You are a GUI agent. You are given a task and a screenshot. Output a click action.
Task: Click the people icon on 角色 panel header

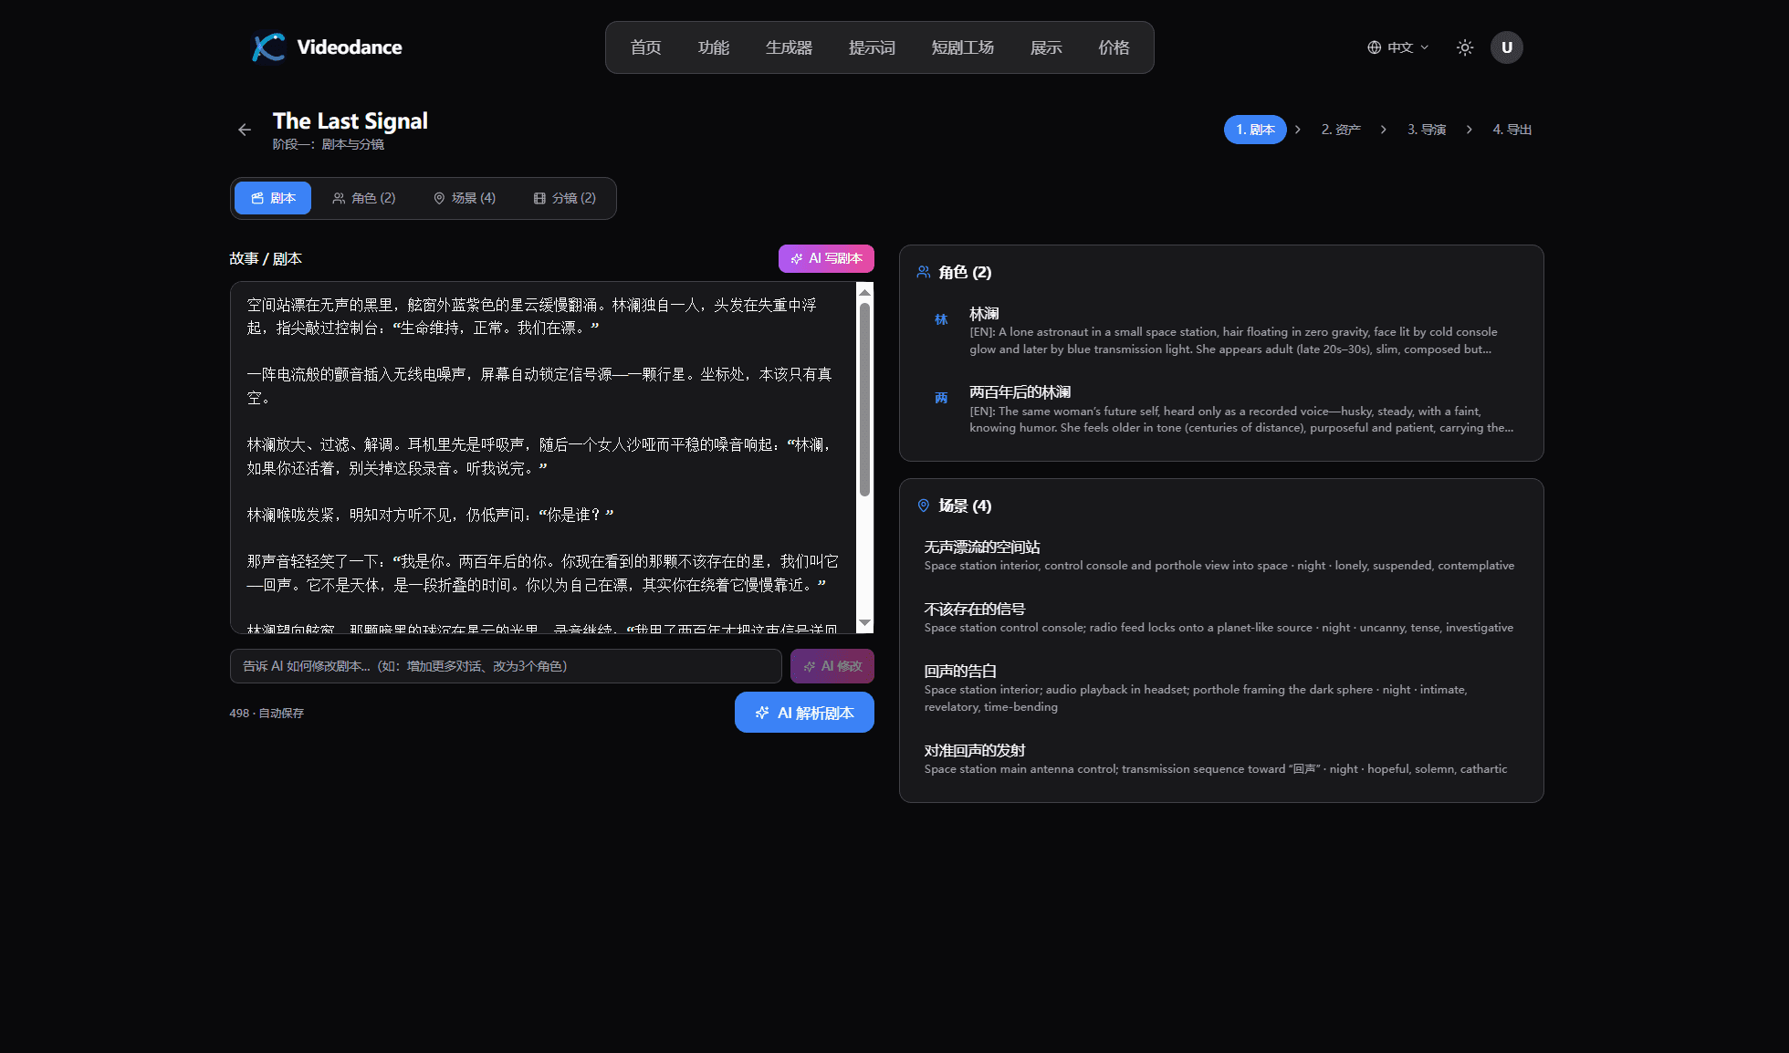924,272
